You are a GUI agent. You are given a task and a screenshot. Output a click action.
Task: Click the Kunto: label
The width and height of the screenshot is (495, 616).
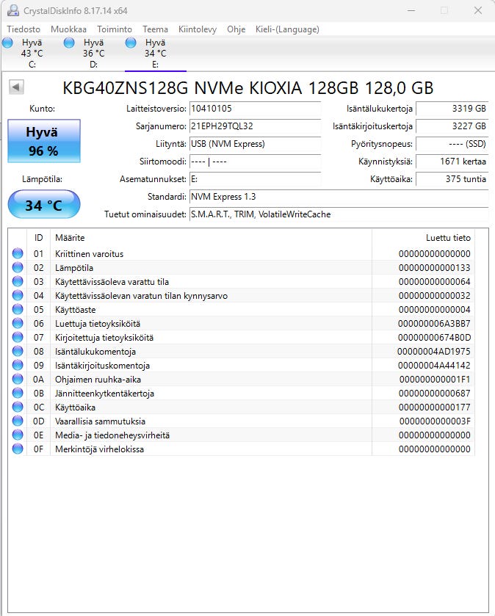[42, 109]
